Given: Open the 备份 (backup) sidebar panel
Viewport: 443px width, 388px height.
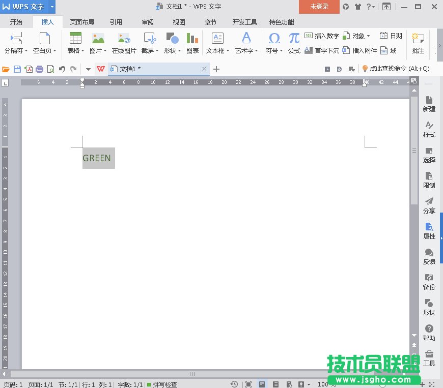Looking at the screenshot, I should pyautogui.click(x=429, y=282).
